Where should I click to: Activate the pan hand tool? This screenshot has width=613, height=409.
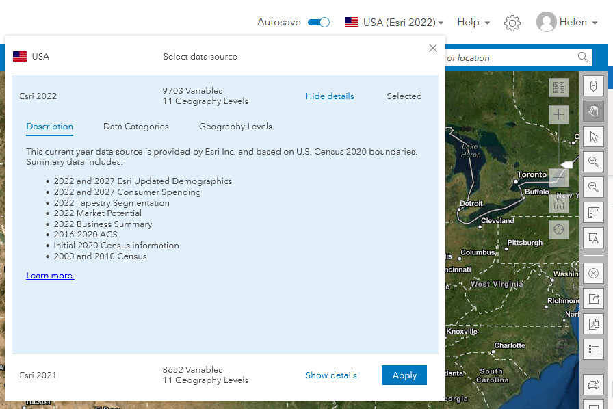click(594, 111)
